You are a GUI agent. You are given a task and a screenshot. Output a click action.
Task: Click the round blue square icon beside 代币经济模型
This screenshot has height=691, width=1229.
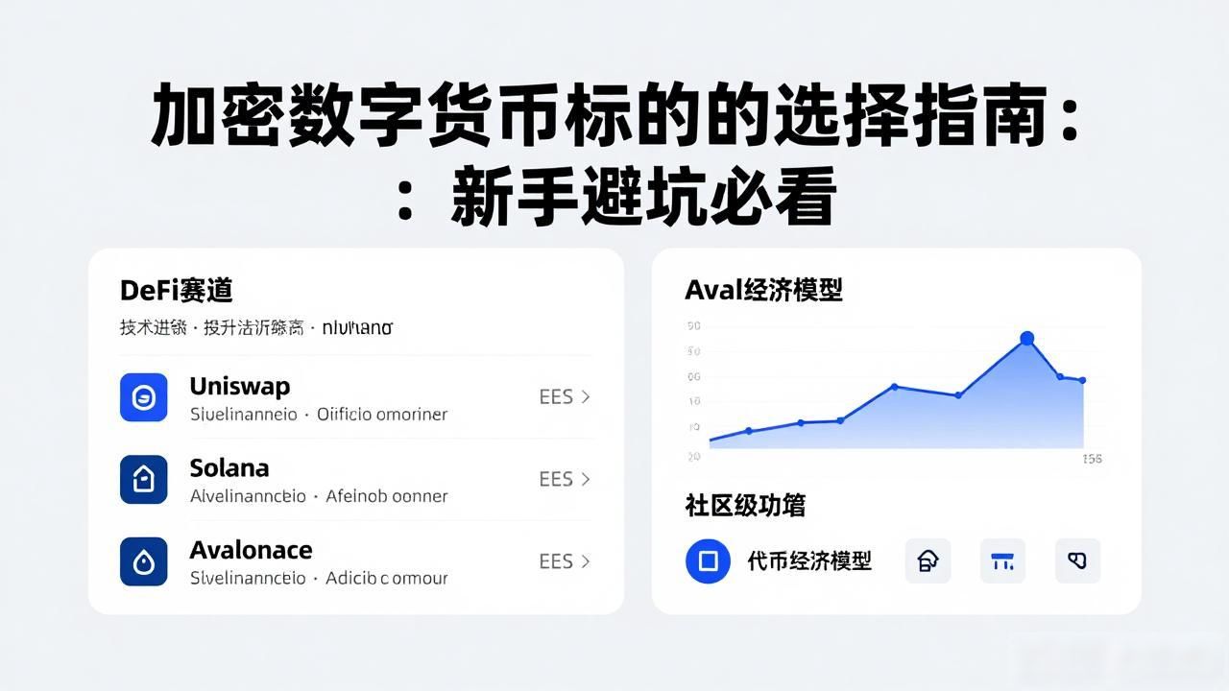pos(709,561)
